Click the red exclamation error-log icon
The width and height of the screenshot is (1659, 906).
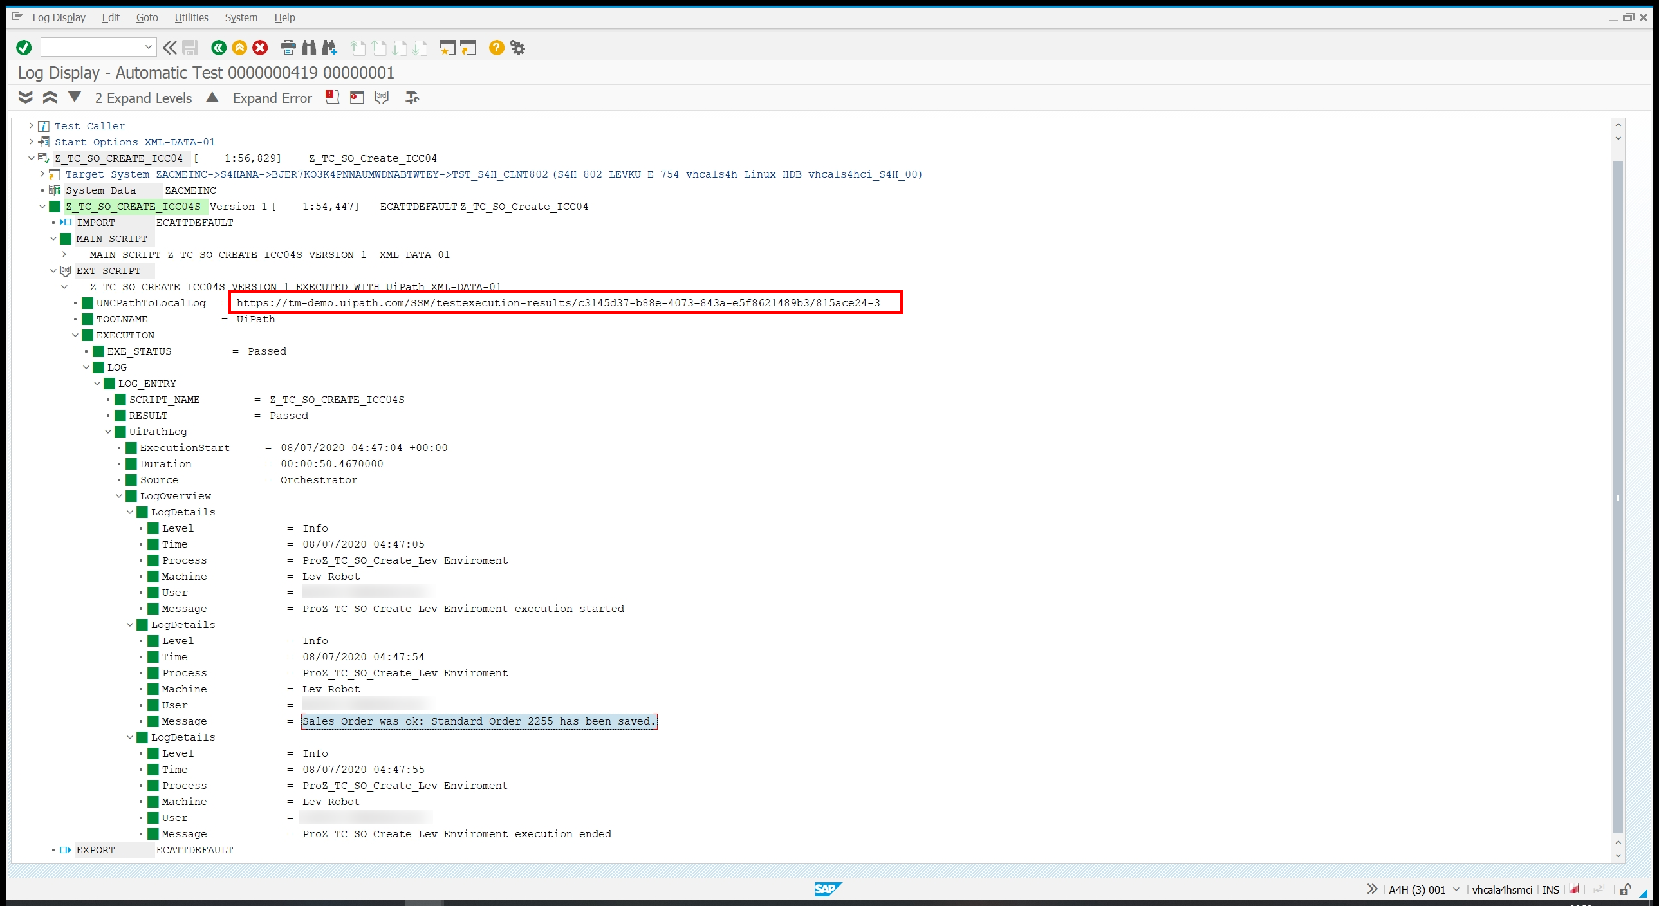point(331,97)
